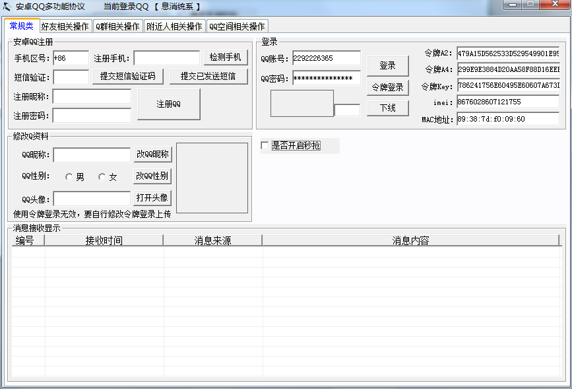Click the 提交短信验证码 button
The width and height of the screenshot is (572, 389).
point(128,77)
